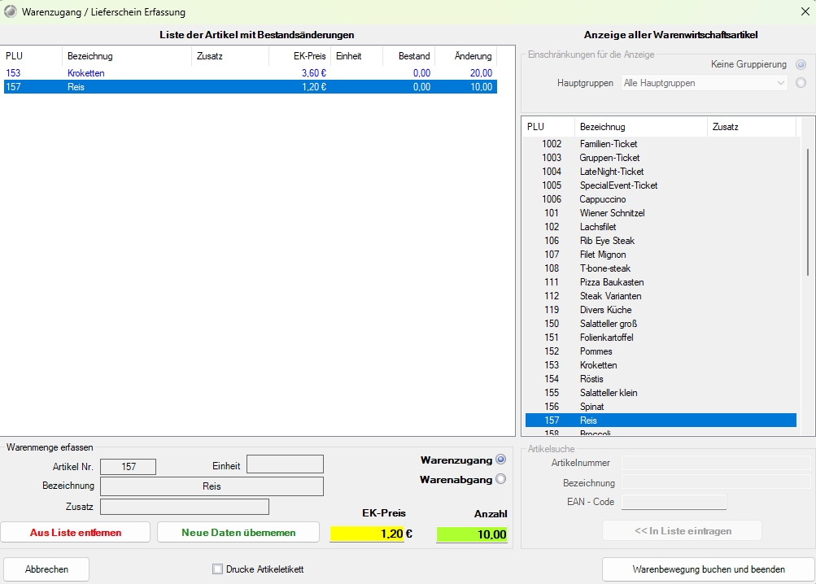Screen dimensions: 816x584
Task: Click the EK-Preis column header
Action: [300, 56]
